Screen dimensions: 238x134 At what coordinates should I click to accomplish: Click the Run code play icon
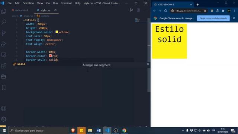(131, 10)
